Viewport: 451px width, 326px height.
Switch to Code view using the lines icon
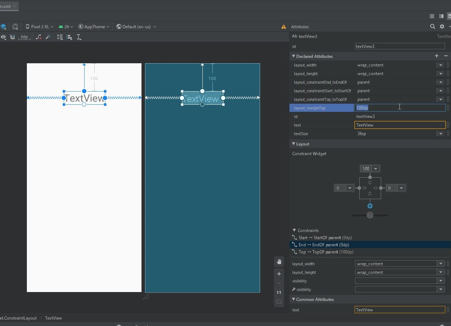[432, 16]
